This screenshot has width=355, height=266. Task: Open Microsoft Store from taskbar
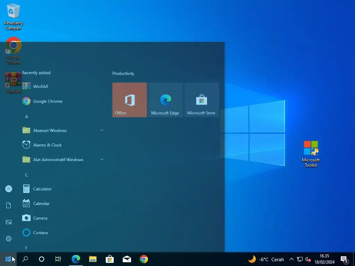[110, 259]
